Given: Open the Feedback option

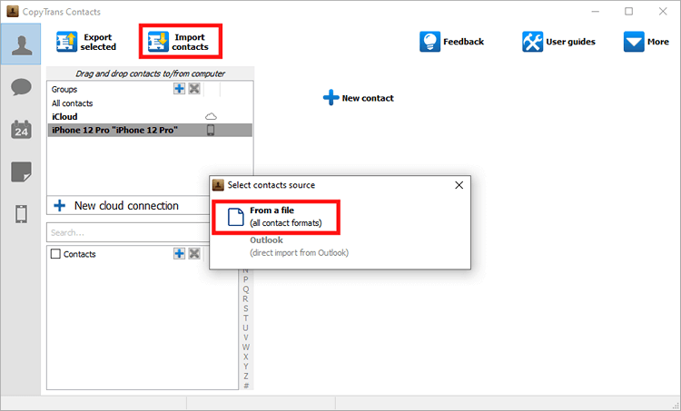Looking at the screenshot, I should pyautogui.click(x=451, y=42).
